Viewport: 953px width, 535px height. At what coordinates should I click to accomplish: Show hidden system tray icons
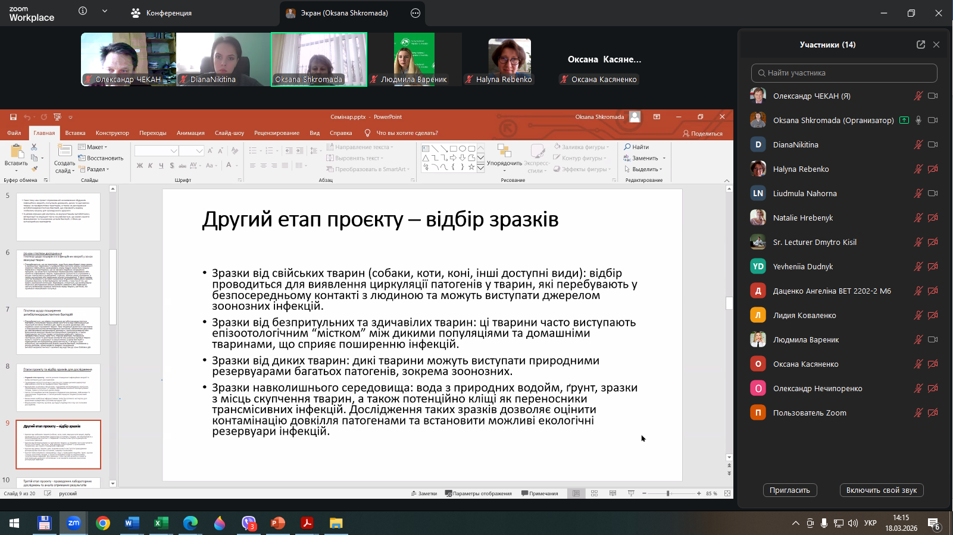pos(795,523)
